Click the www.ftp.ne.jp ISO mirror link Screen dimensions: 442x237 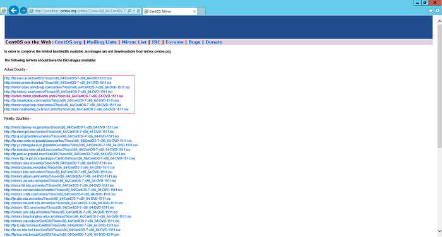69,158
